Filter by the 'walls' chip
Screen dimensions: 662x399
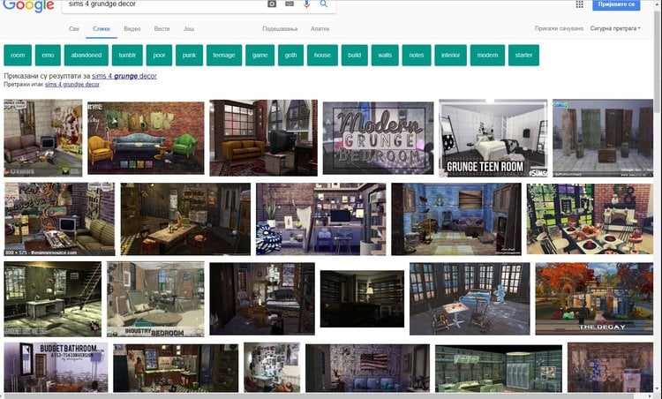[x=385, y=56]
